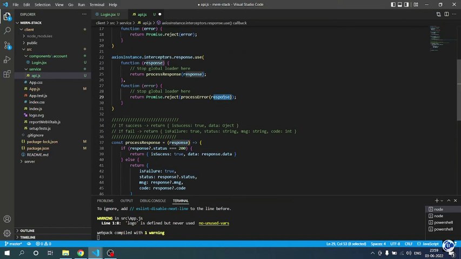Collapse the src folder
461x259 pixels.
click(29, 49)
